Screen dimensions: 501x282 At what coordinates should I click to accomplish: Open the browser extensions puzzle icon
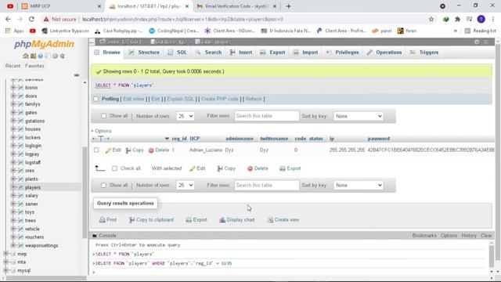[457, 19]
